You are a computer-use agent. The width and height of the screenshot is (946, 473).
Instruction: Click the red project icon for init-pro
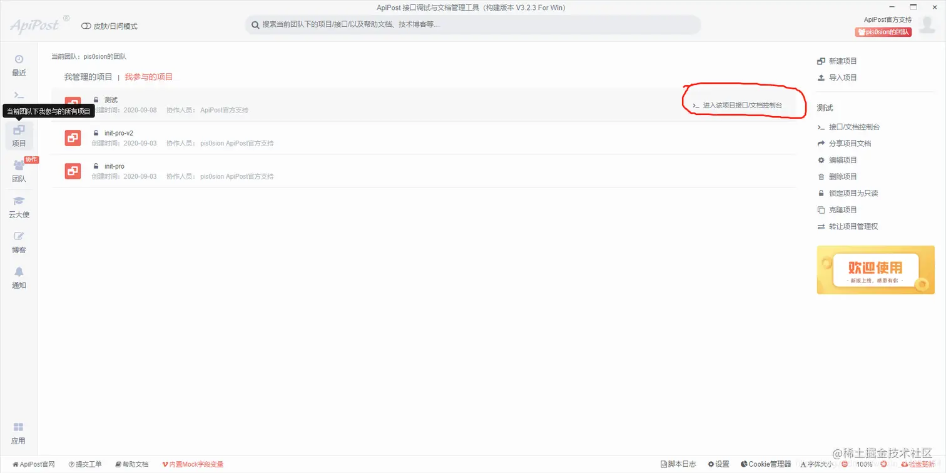(73, 171)
